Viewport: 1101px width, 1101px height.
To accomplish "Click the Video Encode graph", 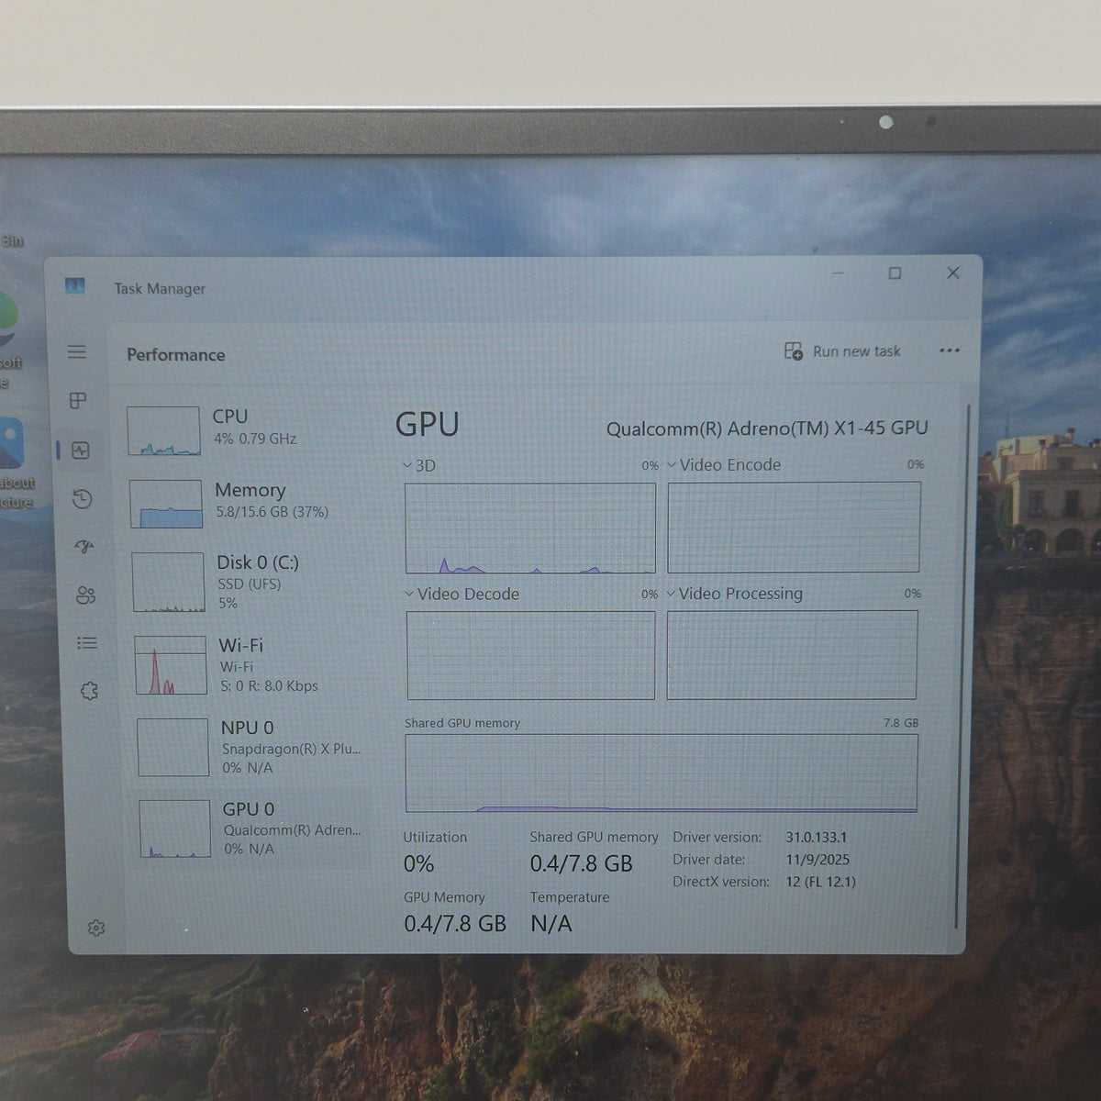I will point(794,528).
